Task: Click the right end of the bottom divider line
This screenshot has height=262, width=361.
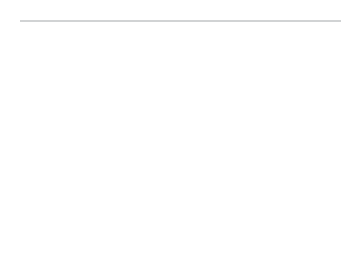Action: pyautogui.click(x=339, y=240)
